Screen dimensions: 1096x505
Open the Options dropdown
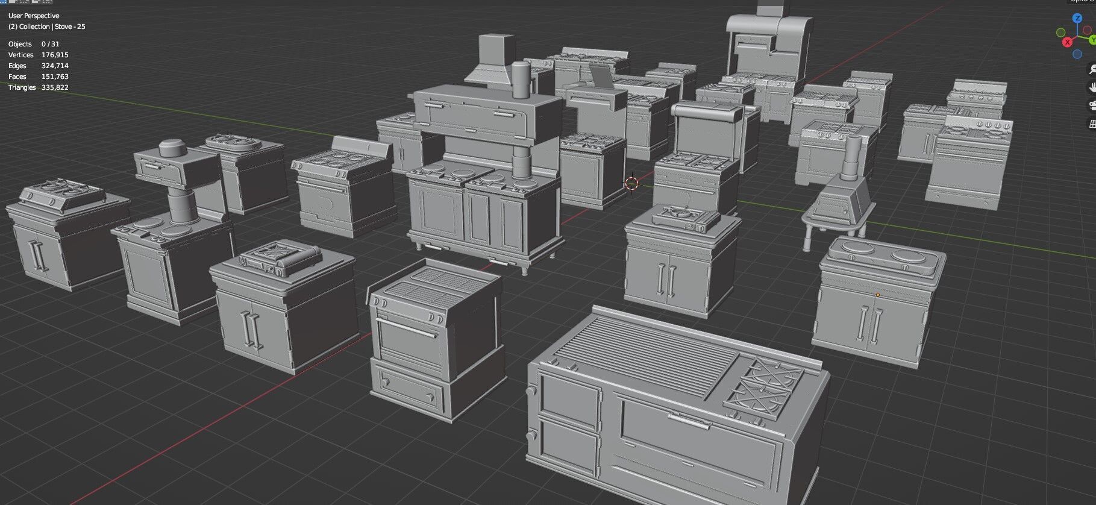point(1083,1)
